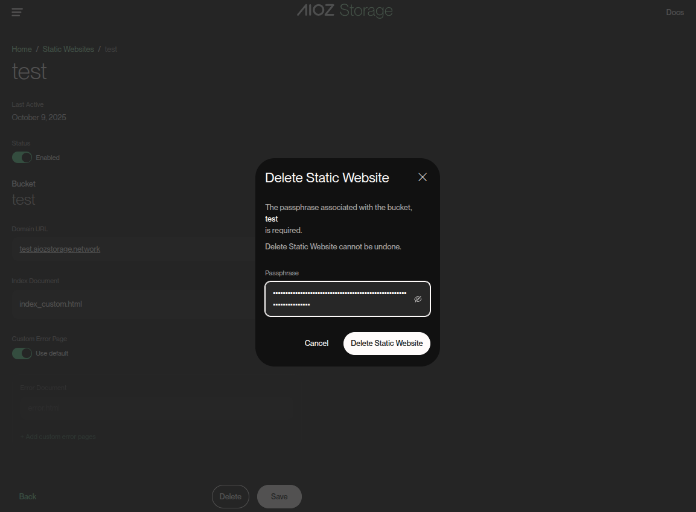The image size is (696, 512).
Task: Show the hidden passphrase with eye icon
Action: click(418, 299)
